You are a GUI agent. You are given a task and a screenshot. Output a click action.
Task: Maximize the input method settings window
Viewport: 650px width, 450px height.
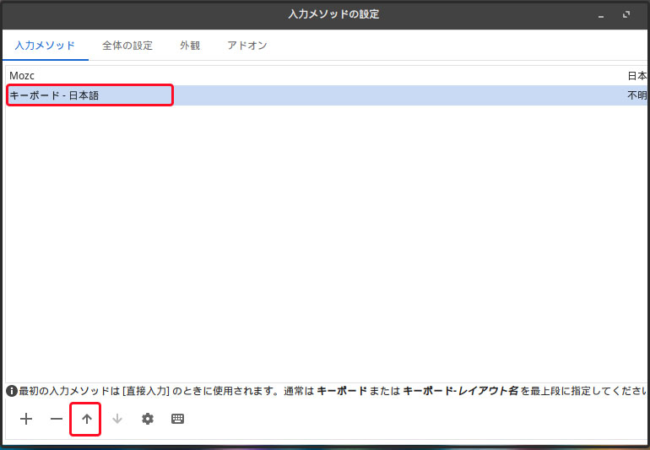(x=626, y=15)
